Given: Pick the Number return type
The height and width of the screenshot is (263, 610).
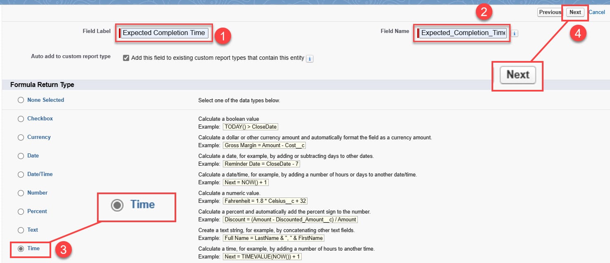Looking at the screenshot, I should pyautogui.click(x=21, y=193).
